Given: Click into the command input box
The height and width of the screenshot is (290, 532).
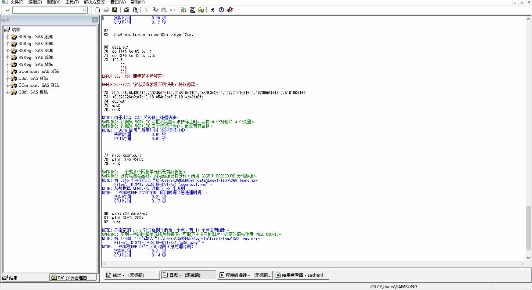Looking at the screenshot, I should (47, 10).
